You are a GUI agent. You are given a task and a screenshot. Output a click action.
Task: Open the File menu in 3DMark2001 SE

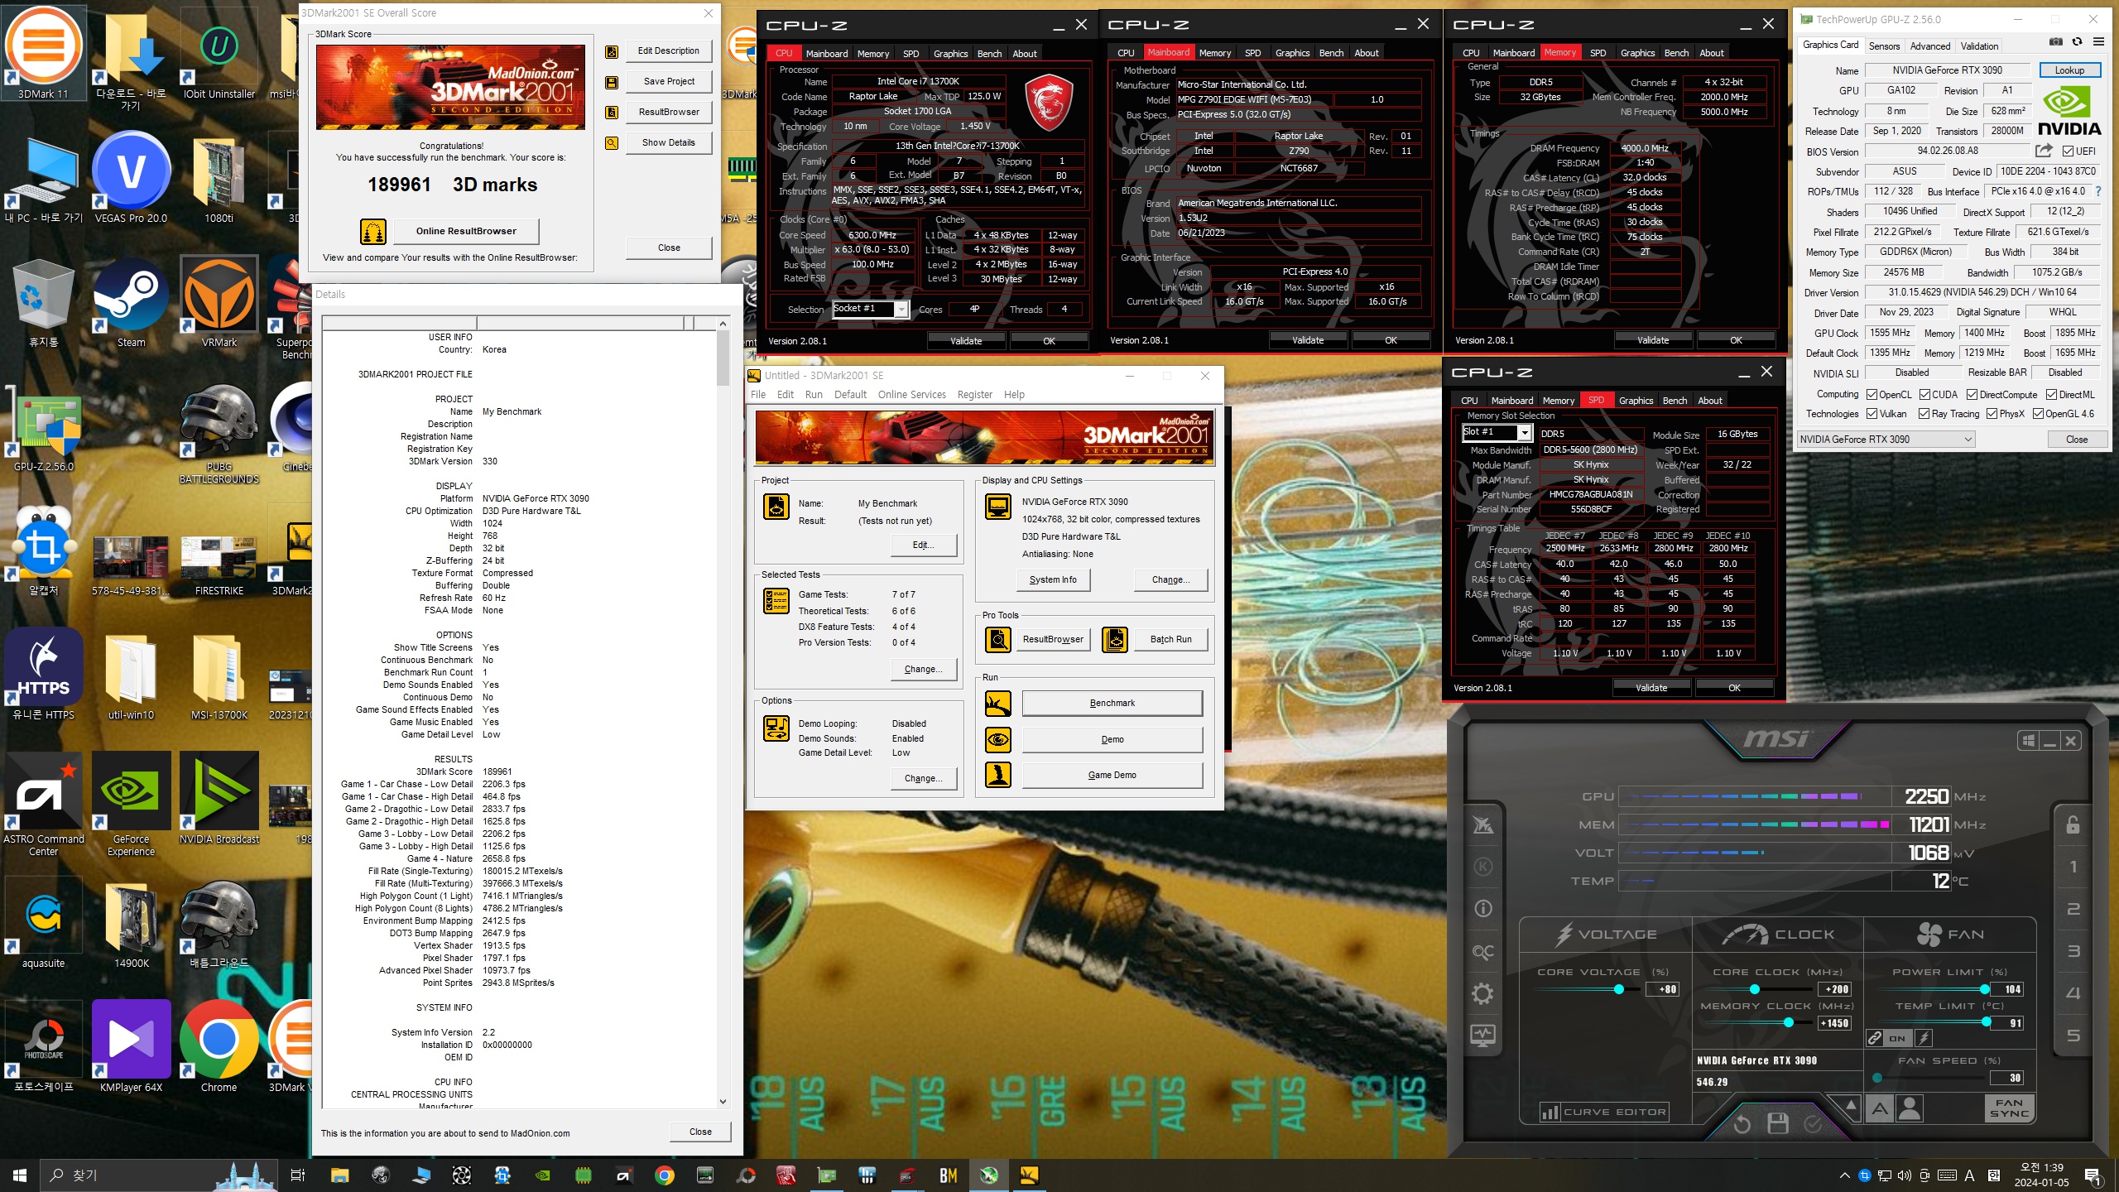(758, 395)
